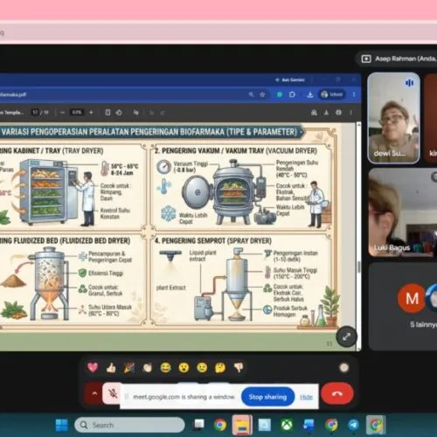
Task: Open Telegram from the taskbar
Action: click(353, 425)
